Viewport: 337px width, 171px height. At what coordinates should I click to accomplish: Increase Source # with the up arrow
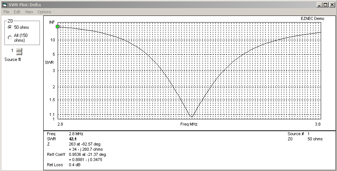click(19, 49)
